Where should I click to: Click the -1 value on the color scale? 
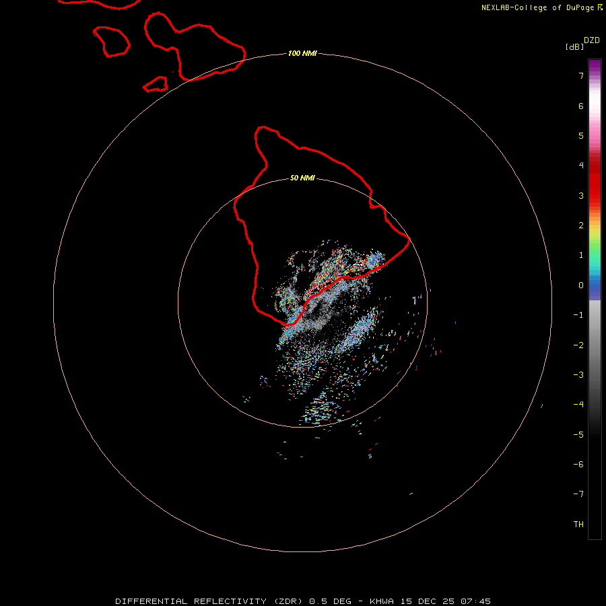click(578, 315)
